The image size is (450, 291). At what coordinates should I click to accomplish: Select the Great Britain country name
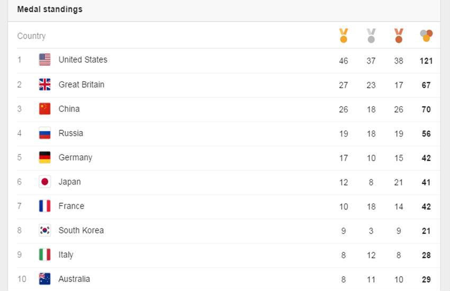[x=82, y=85]
